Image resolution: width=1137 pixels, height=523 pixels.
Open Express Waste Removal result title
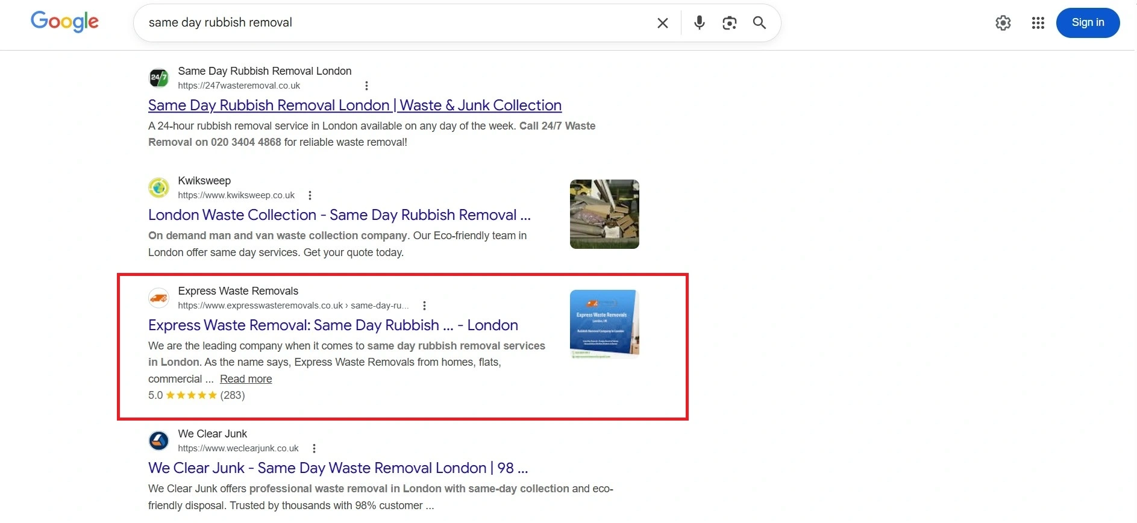coord(333,325)
